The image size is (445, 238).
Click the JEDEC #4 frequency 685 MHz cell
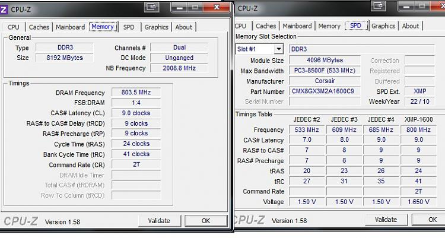(x=381, y=130)
